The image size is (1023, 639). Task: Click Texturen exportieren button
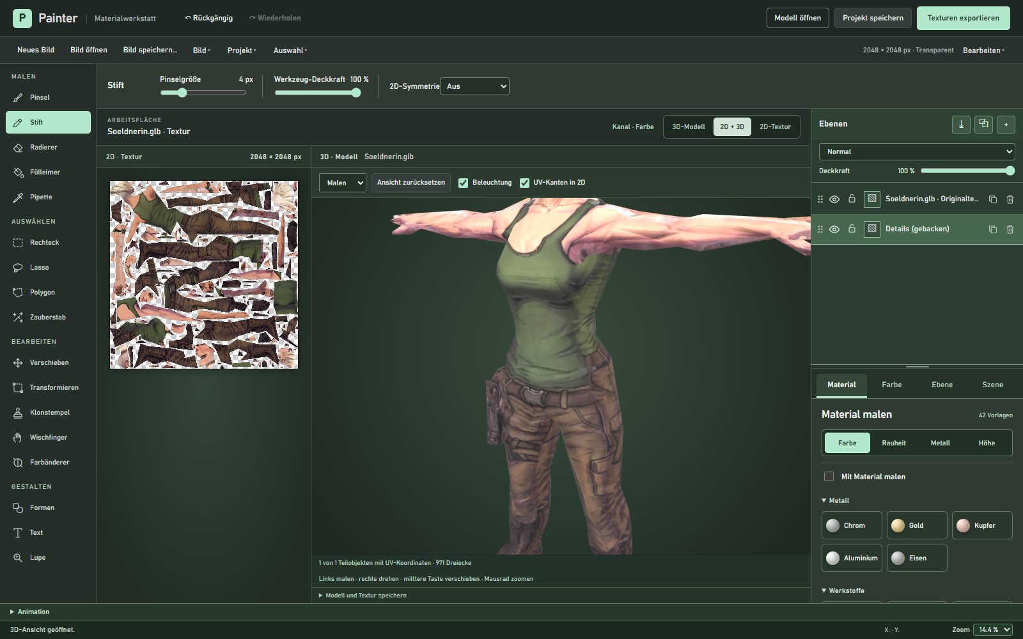(963, 18)
